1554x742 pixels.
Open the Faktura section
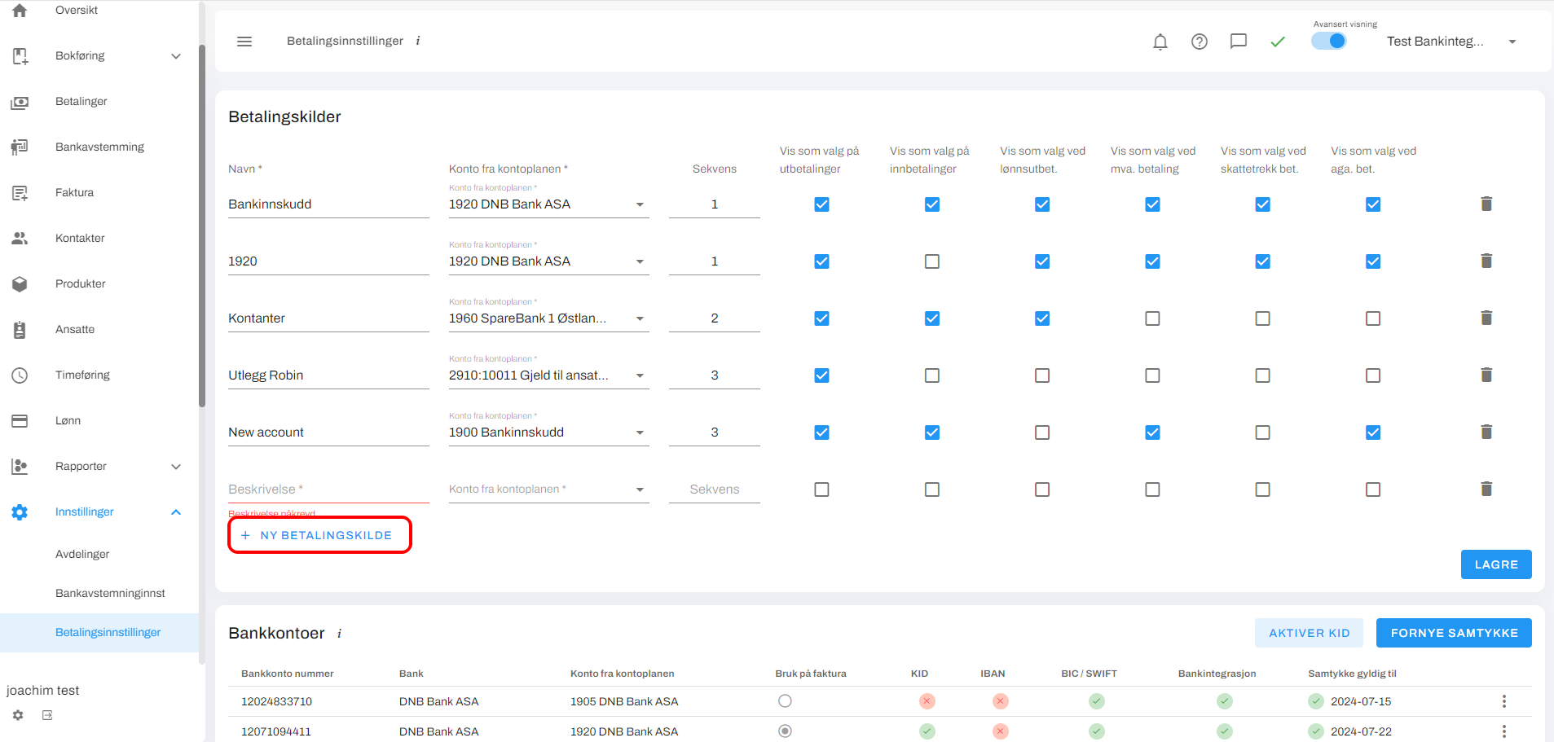(x=74, y=193)
